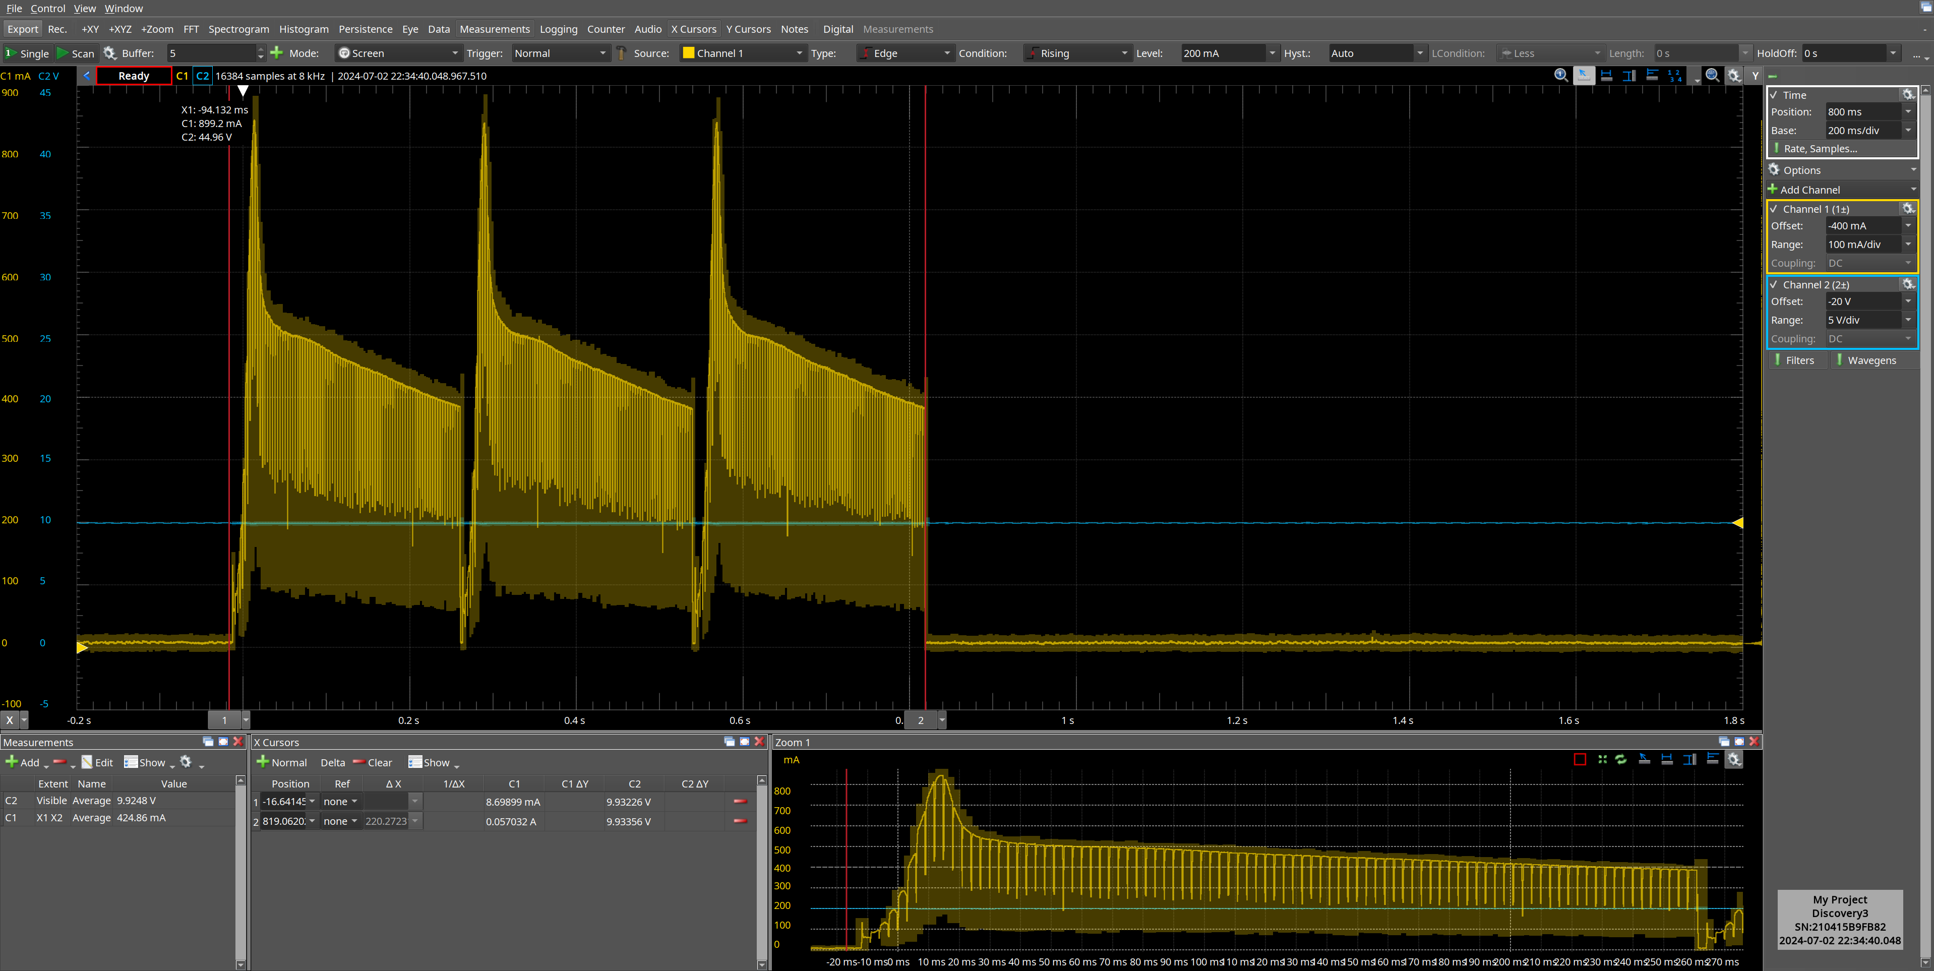Expand Channel 2 Range dropdown
1934x971 pixels.
coord(1908,320)
